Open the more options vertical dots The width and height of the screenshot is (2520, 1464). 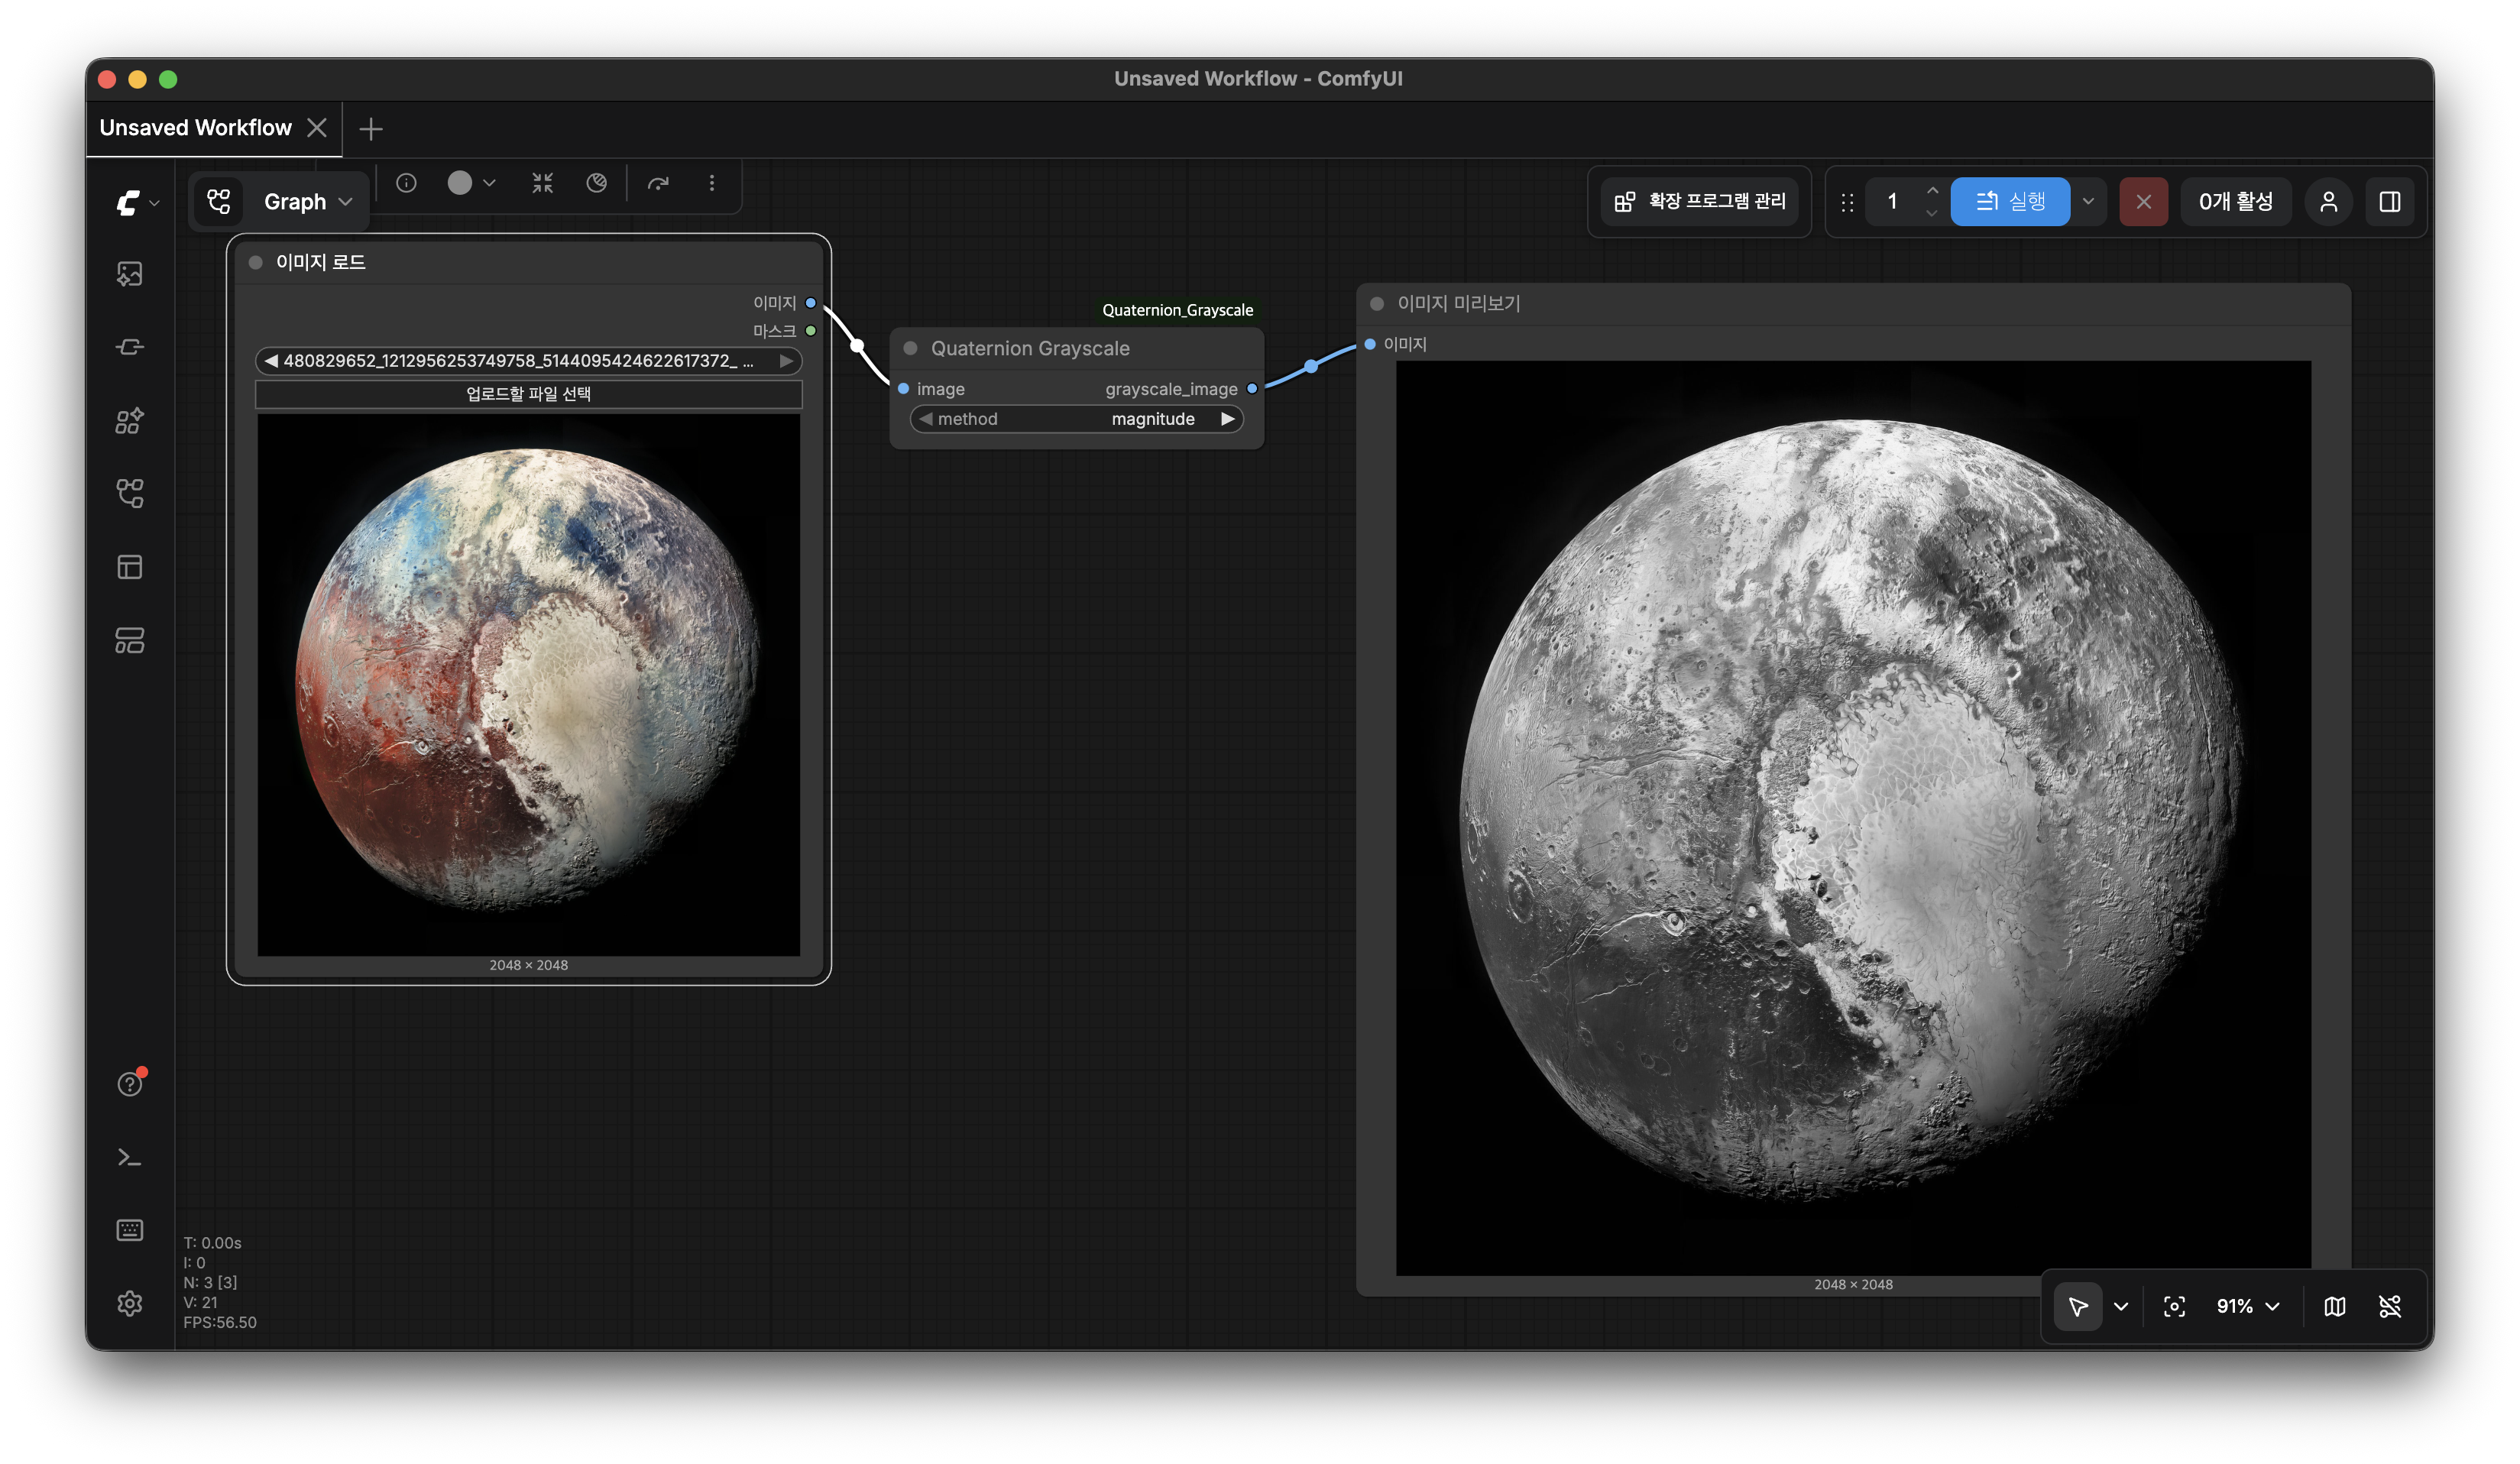click(712, 183)
